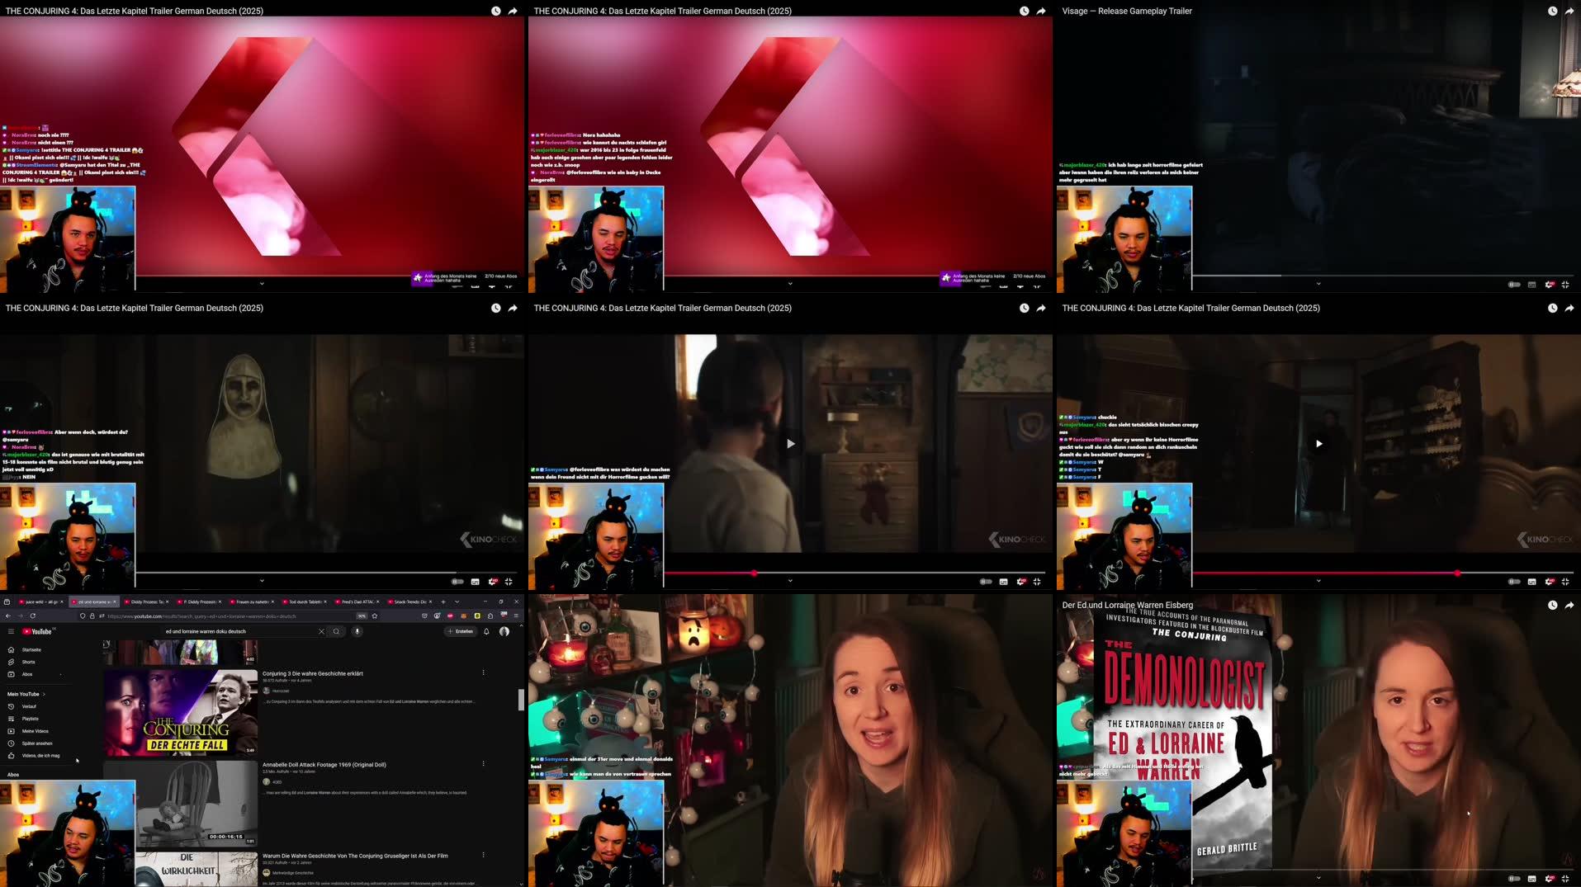This screenshot has height=887, width=1581.
Task: Open the YouTube account avatar menu
Action: click(504, 631)
